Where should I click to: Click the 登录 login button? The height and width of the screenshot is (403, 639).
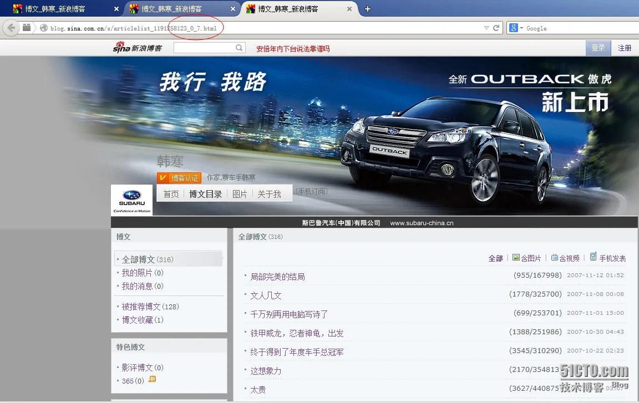(599, 48)
